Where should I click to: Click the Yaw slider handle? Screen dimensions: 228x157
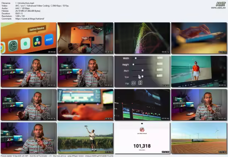(142, 76)
